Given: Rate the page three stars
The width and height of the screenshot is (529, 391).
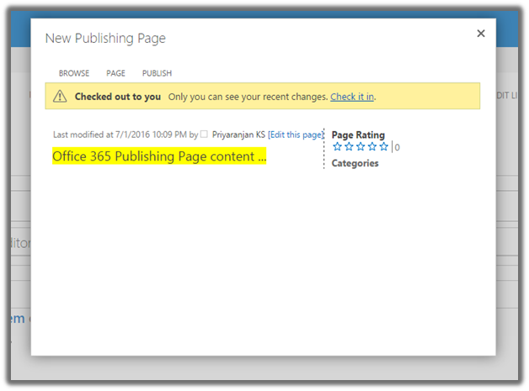Looking at the screenshot, I should [361, 146].
